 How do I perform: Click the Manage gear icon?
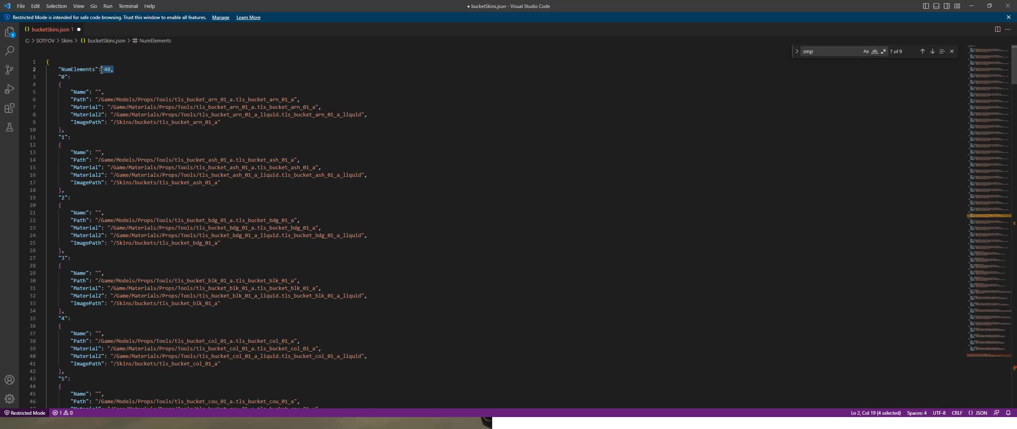pos(10,398)
